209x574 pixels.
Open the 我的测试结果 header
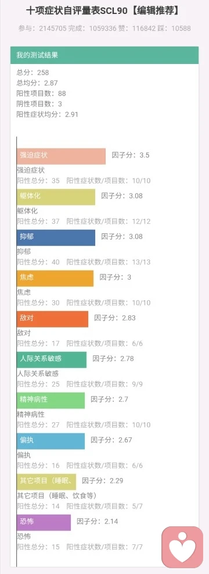tap(105, 55)
